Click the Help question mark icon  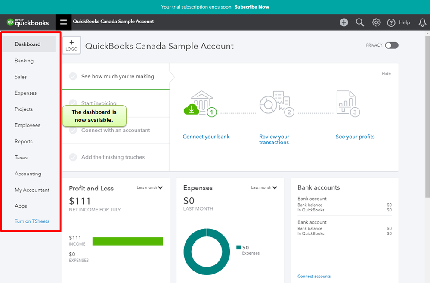(391, 22)
